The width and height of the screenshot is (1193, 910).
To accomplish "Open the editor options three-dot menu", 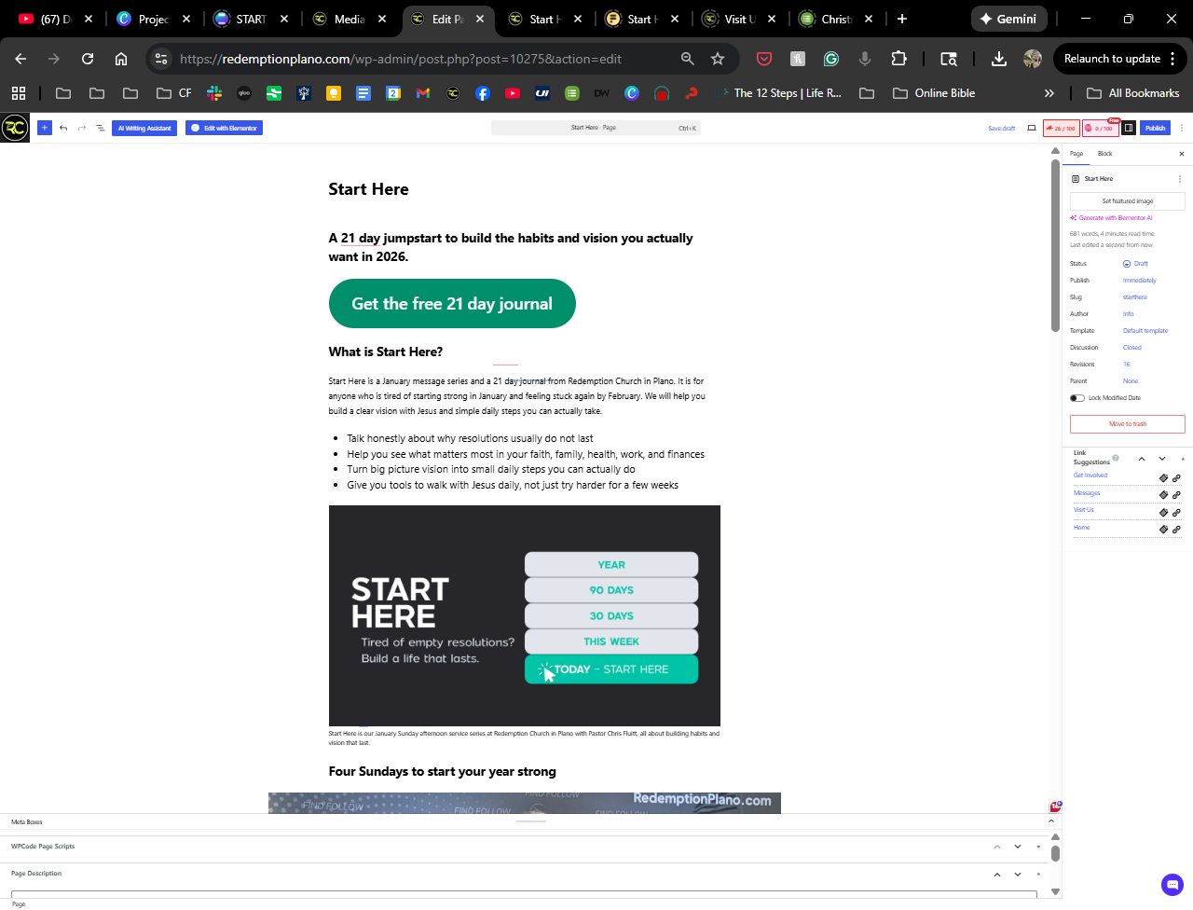I will 1182,128.
